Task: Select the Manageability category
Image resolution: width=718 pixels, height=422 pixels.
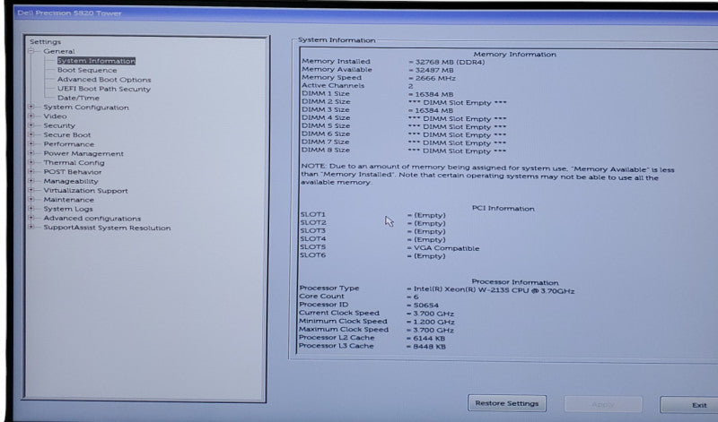Action: pyautogui.click(x=71, y=181)
